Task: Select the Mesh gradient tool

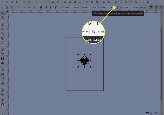Action: coord(3,74)
